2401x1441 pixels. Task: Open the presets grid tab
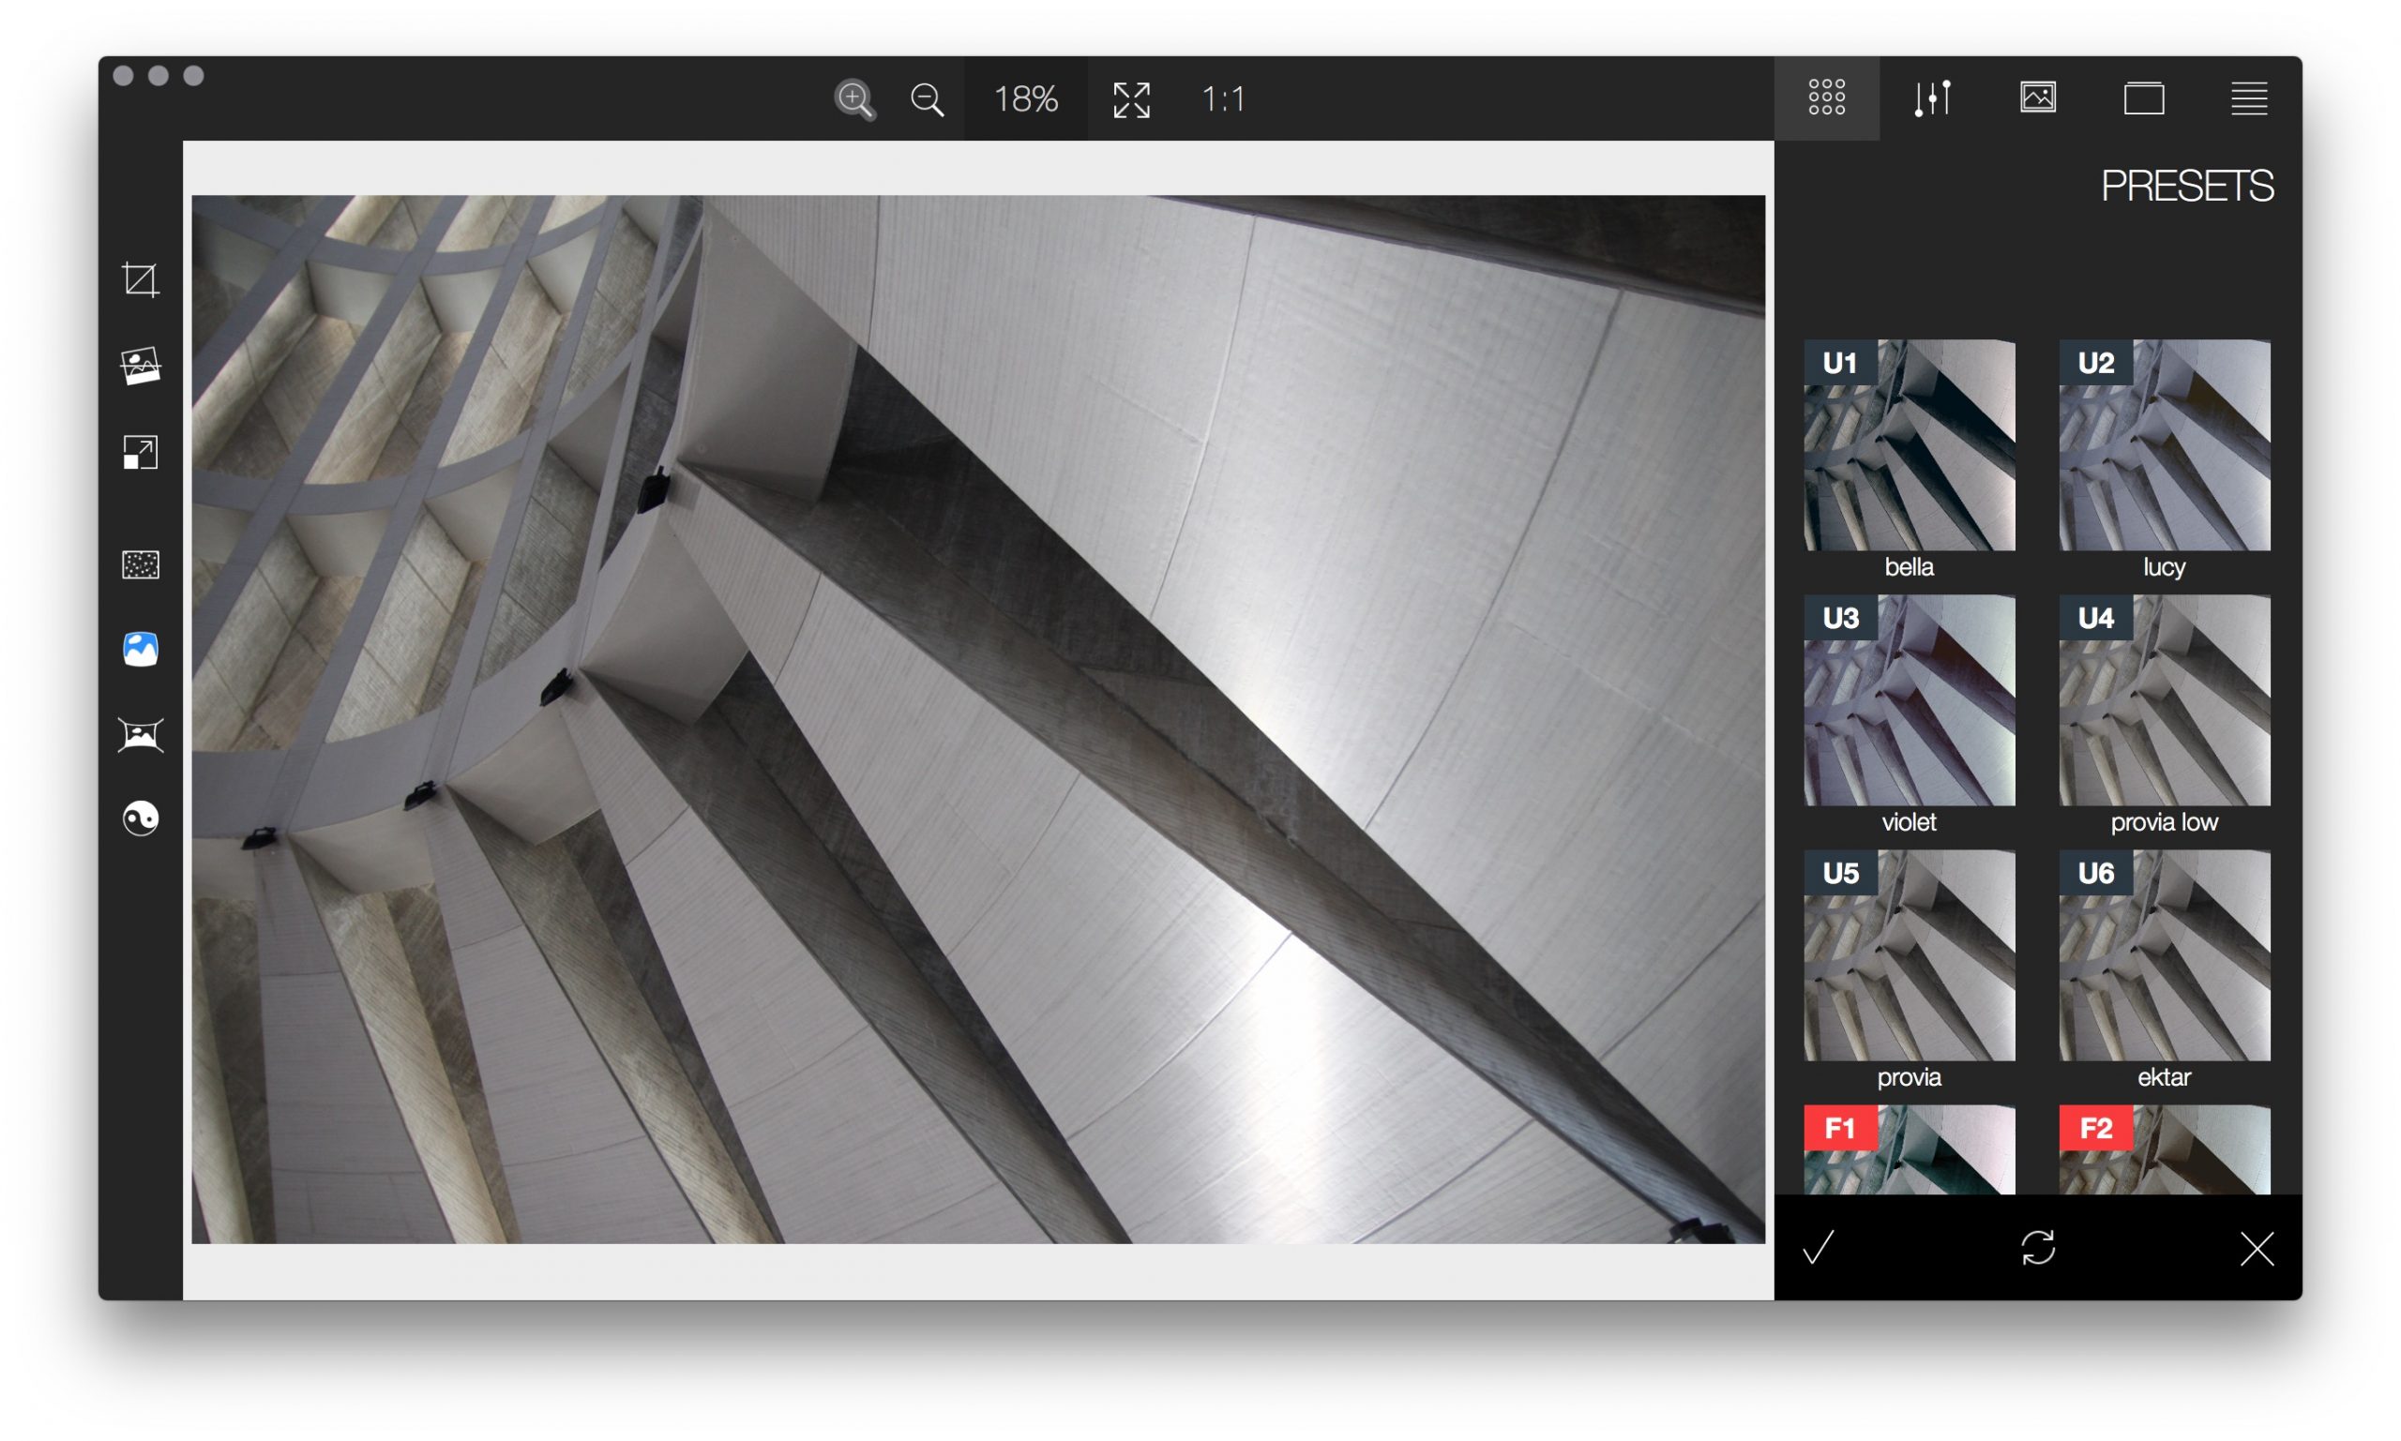tap(1826, 98)
